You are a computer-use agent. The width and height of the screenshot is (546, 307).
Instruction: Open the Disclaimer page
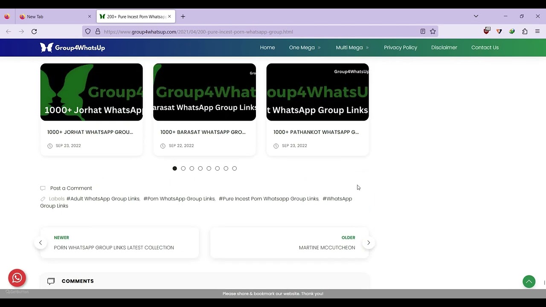pyautogui.click(x=444, y=47)
